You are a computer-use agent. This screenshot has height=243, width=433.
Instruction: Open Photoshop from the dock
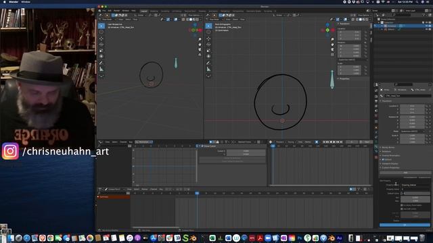(x=300, y=238)
